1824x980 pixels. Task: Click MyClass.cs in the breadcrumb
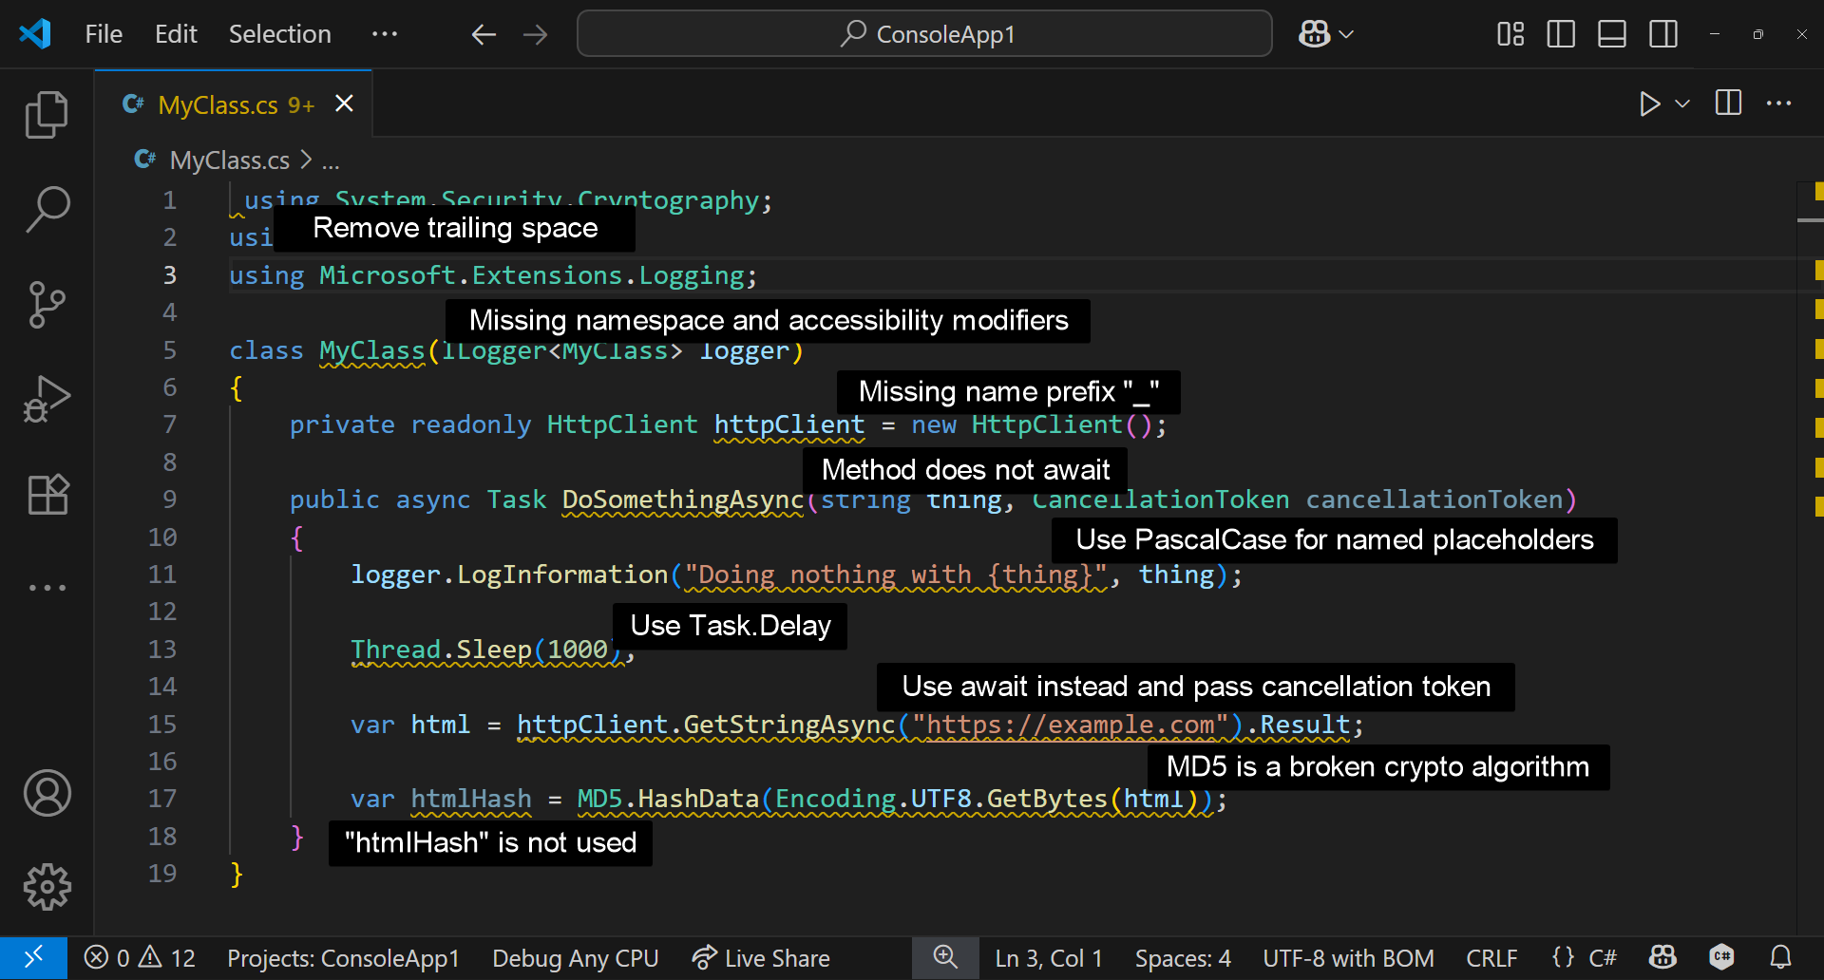coord(229,160)
